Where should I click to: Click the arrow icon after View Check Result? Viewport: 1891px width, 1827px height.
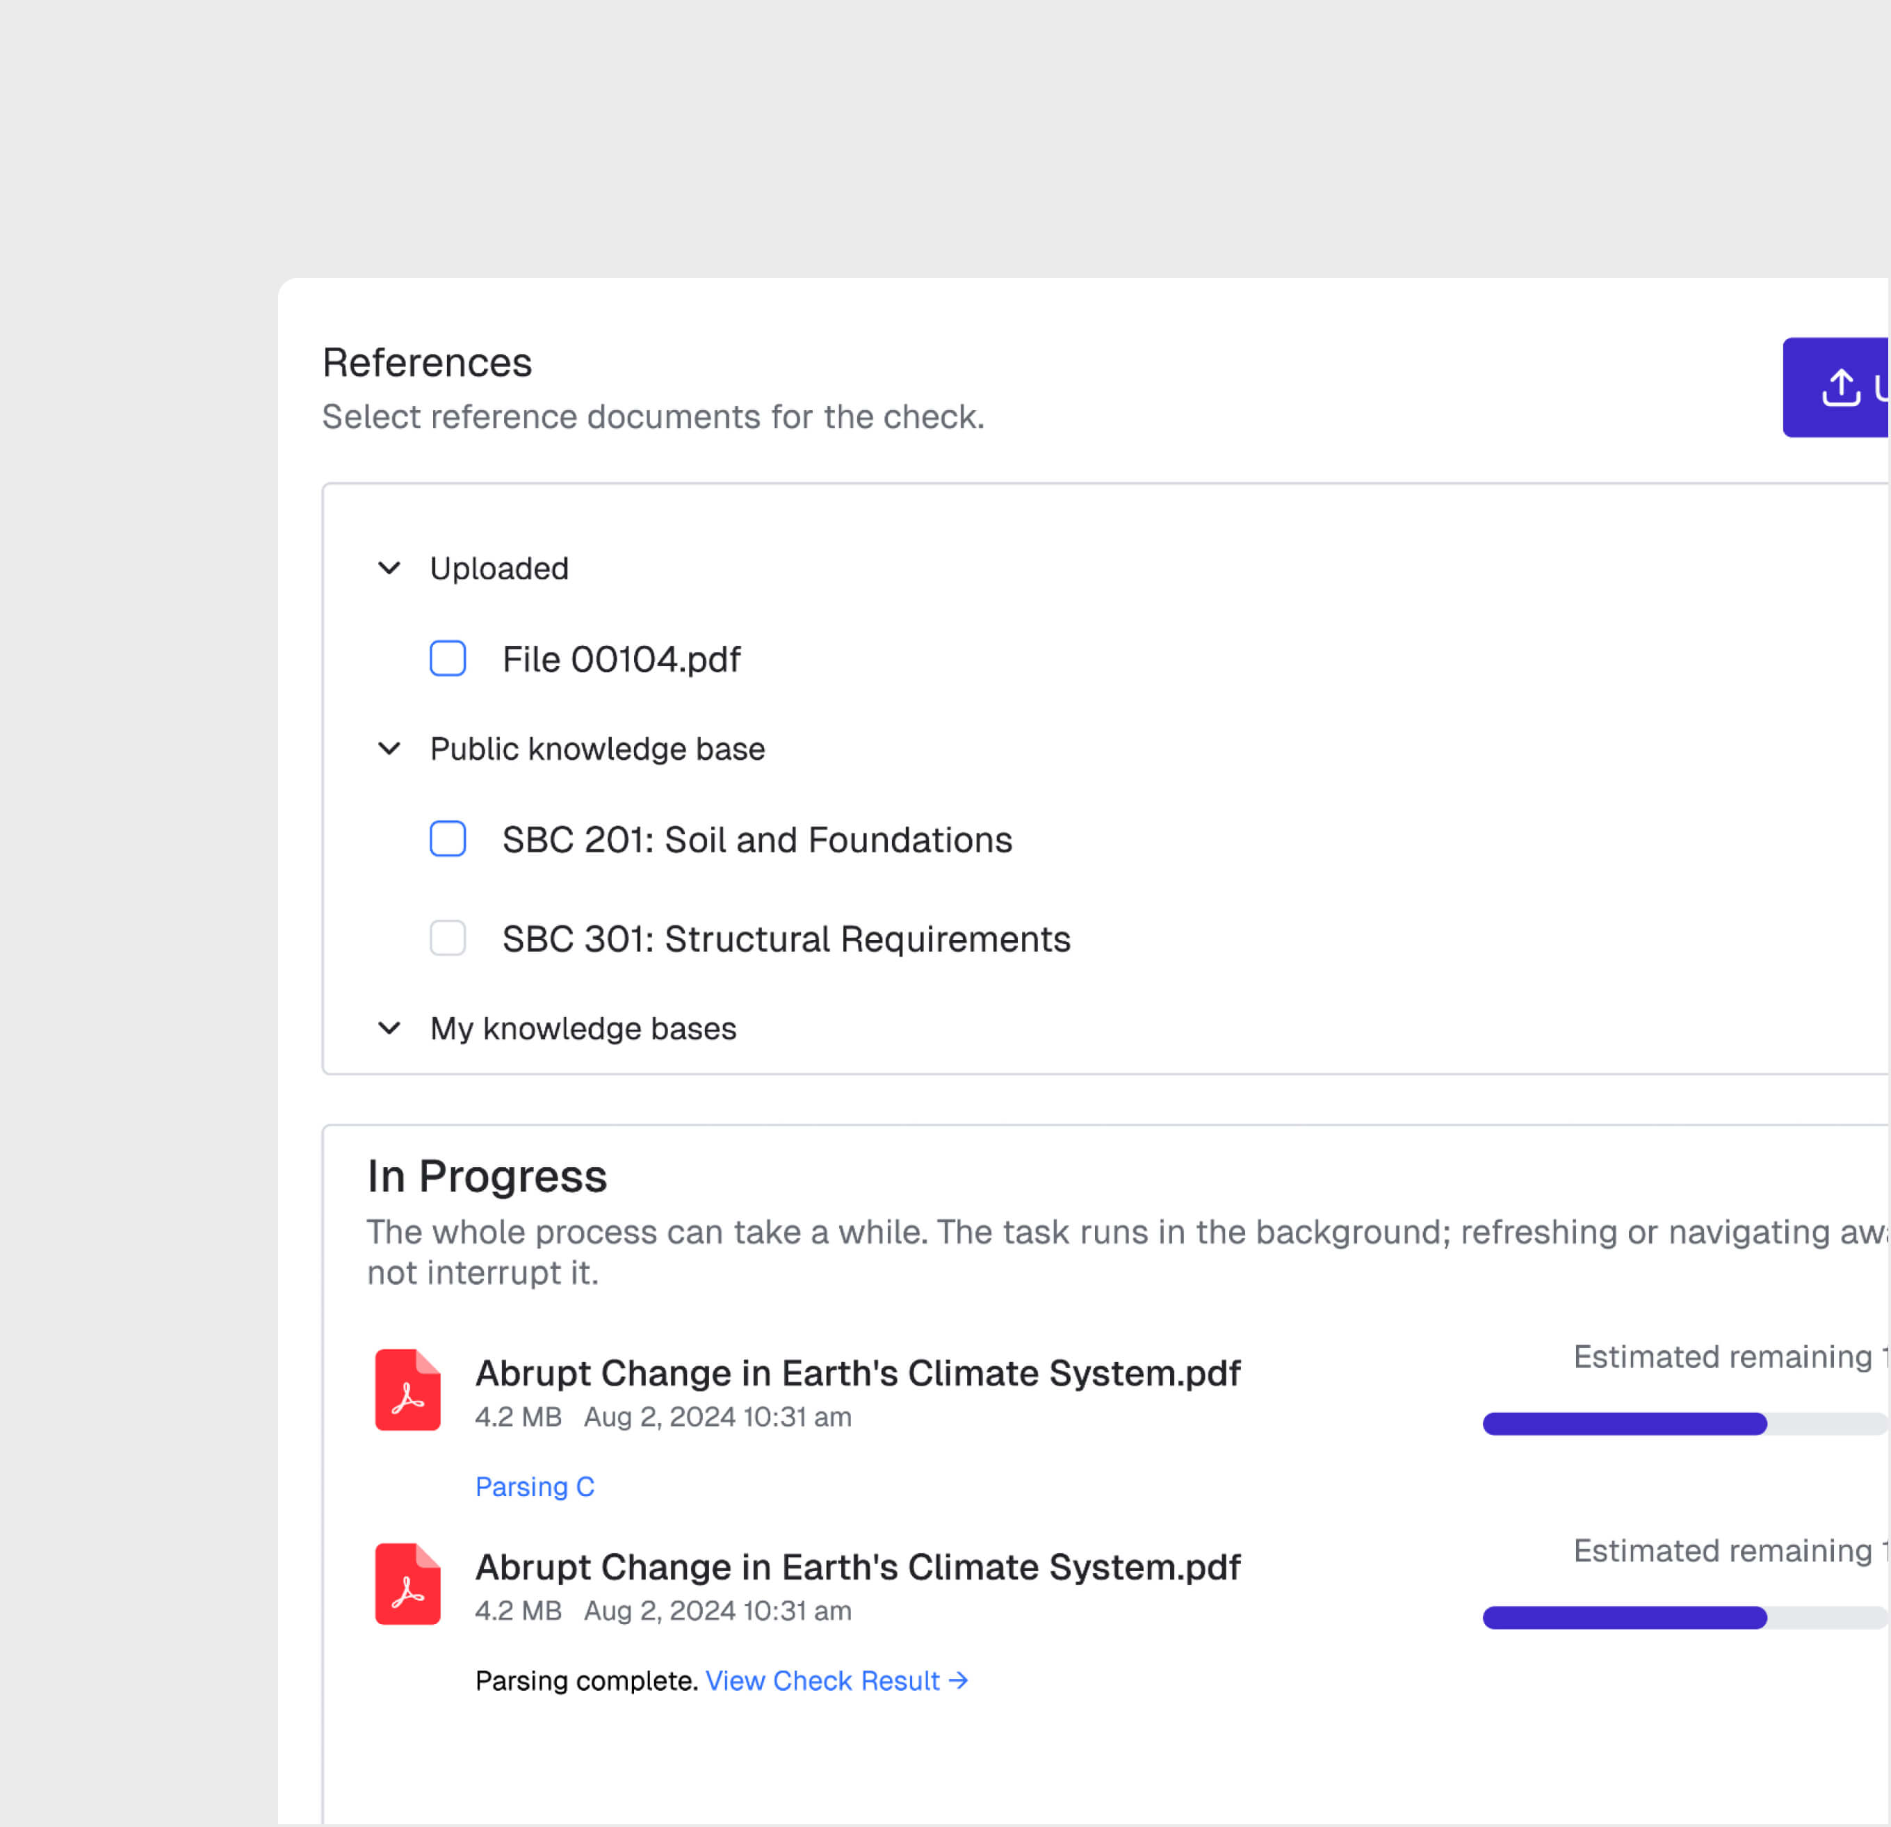[958, 1680]
